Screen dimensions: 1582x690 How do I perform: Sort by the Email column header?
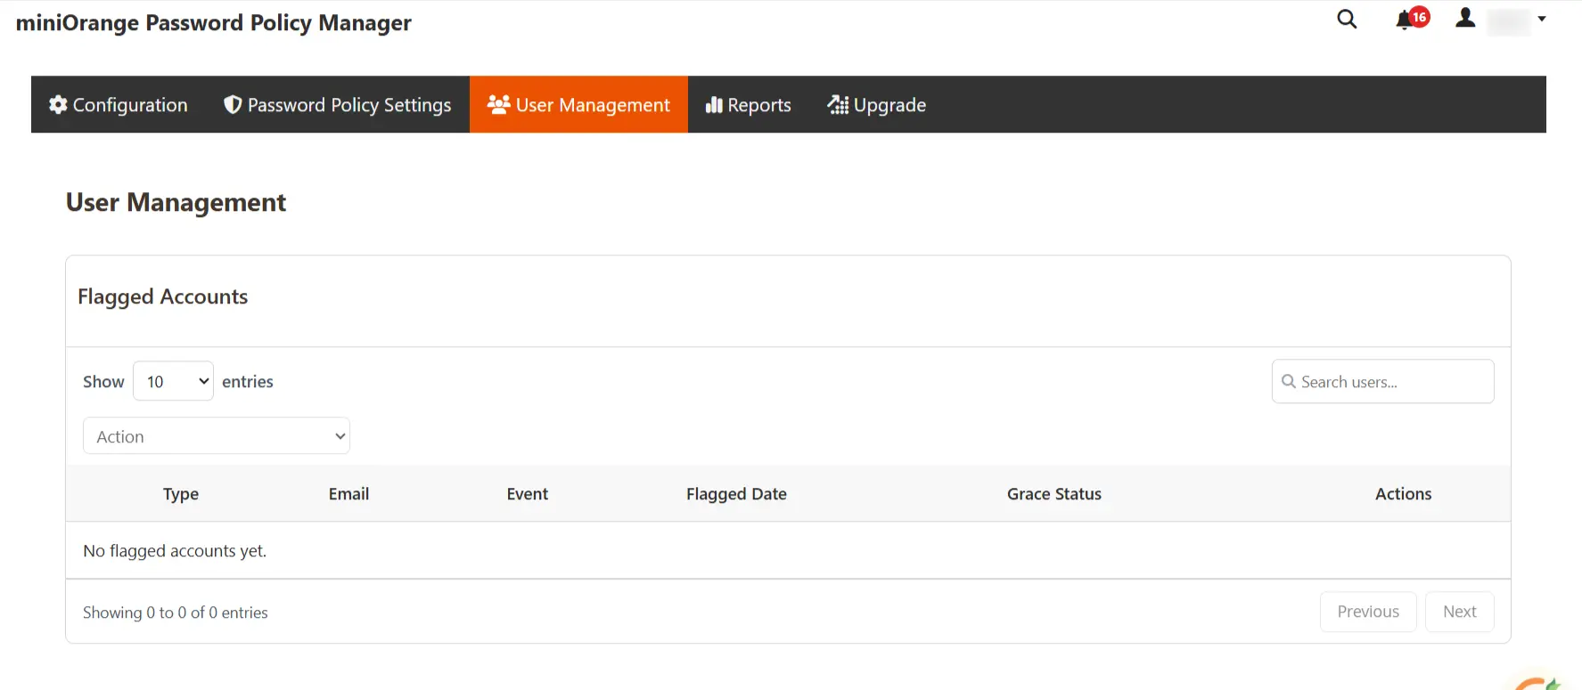pos(348,494)
